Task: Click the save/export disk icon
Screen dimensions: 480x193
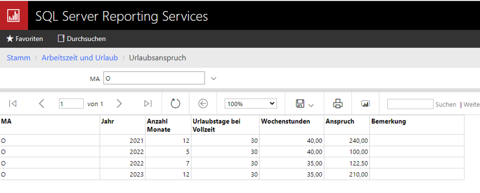Action: [x=300, y=103]
